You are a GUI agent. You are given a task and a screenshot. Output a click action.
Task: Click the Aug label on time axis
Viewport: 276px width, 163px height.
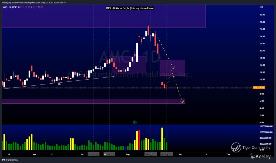[128, 155]
